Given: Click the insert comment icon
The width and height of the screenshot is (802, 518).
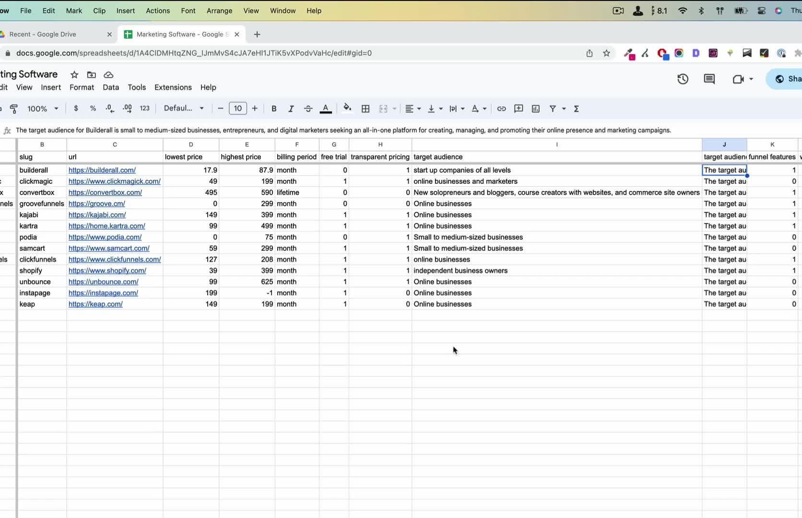Looking at the screenshot, I should (x=519, y=108).
